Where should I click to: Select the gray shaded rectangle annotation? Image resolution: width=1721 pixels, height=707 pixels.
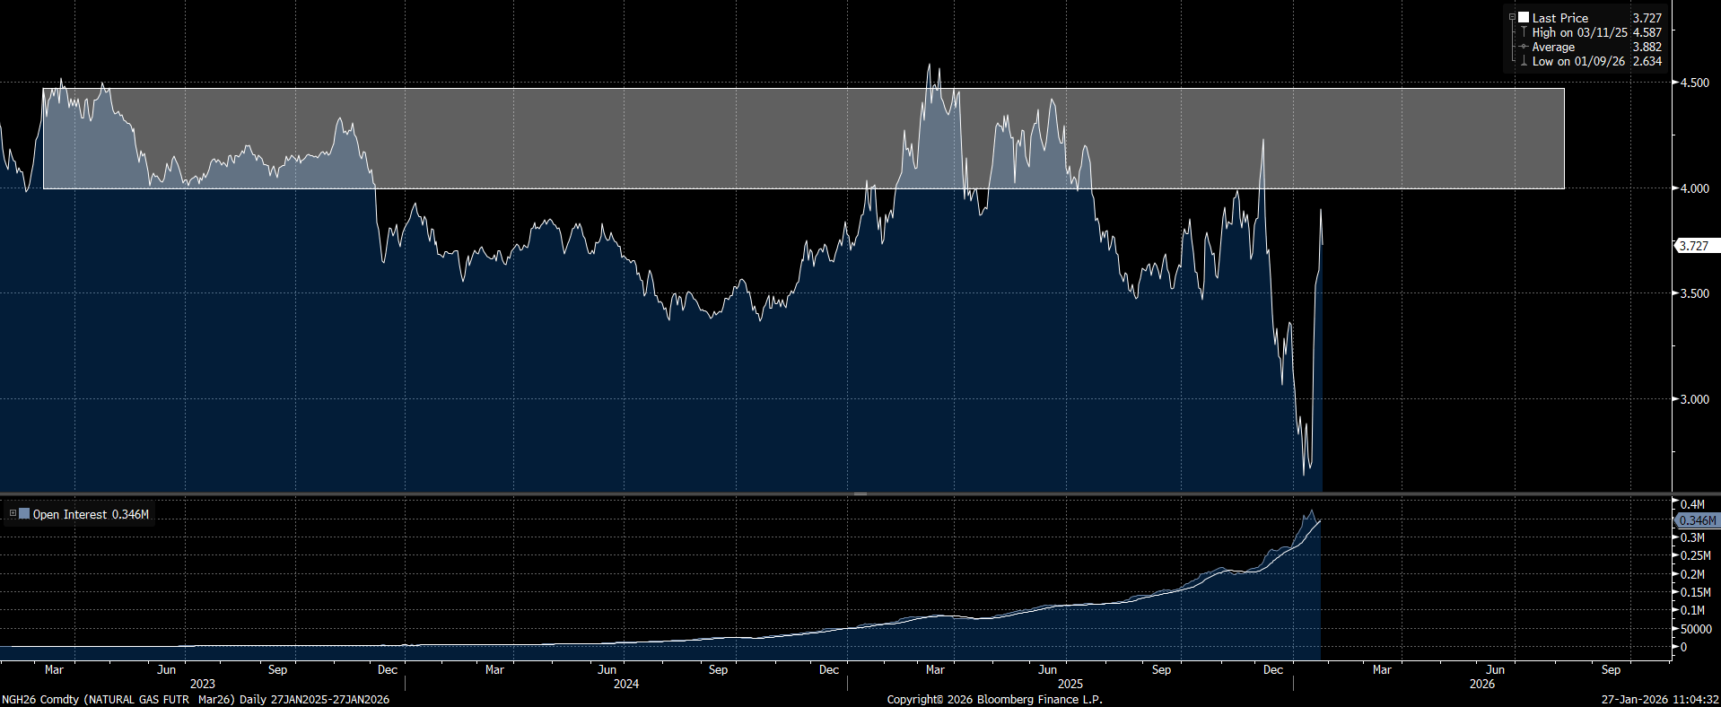(x=1346, y=135)
